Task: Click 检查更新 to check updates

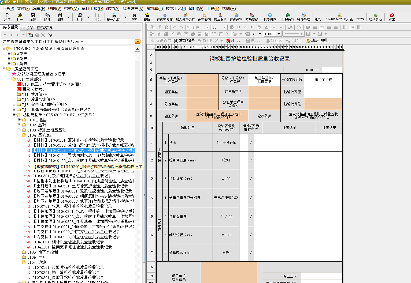Action: tap(375, 17)
